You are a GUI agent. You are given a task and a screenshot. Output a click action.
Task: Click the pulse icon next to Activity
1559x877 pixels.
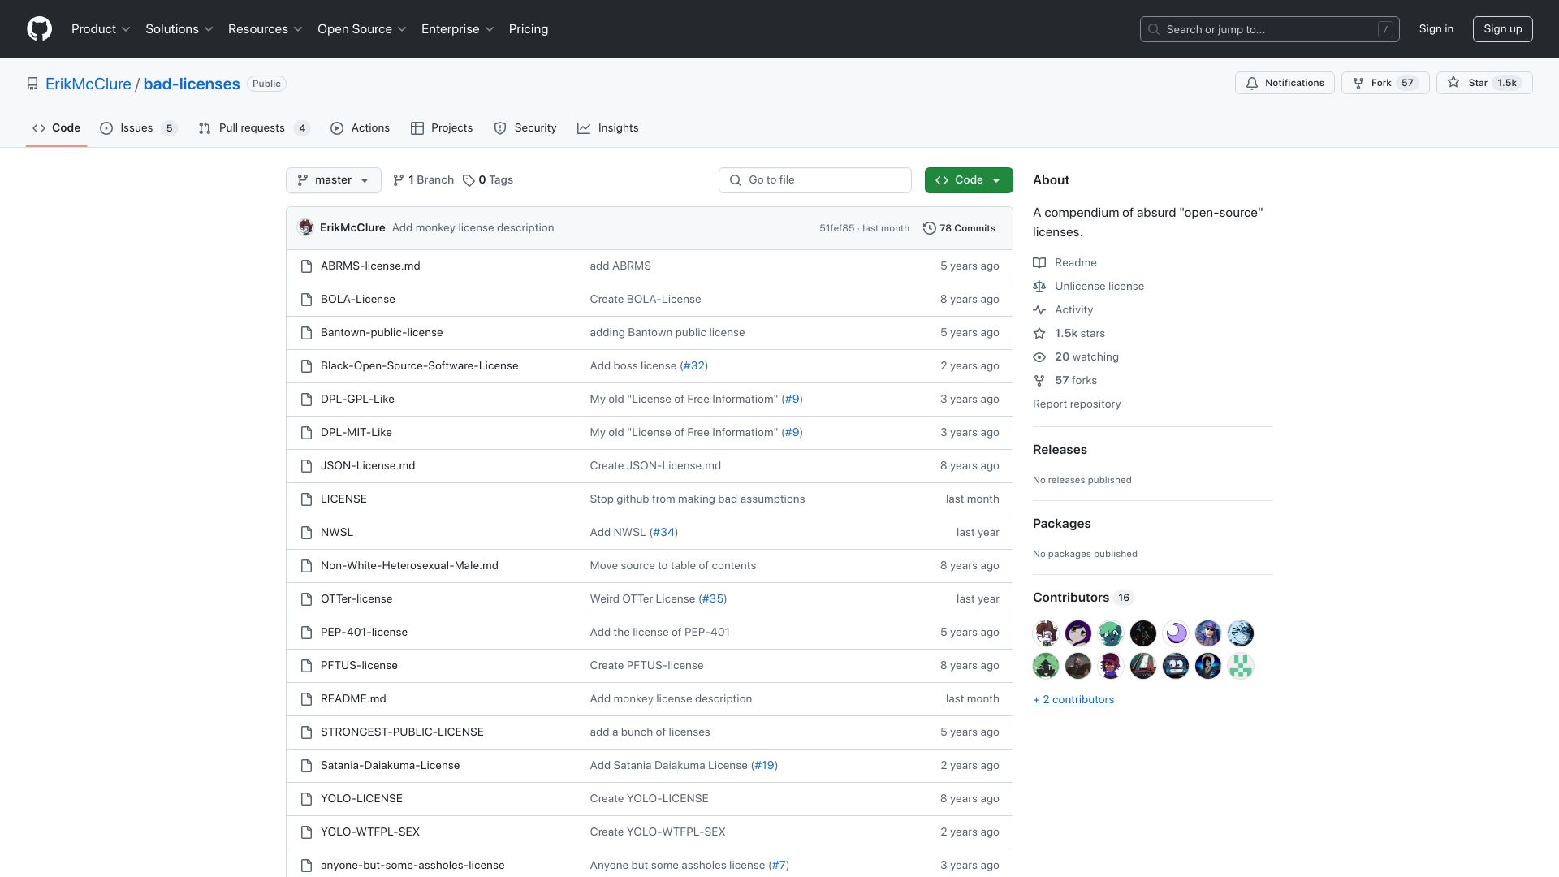1039,310
